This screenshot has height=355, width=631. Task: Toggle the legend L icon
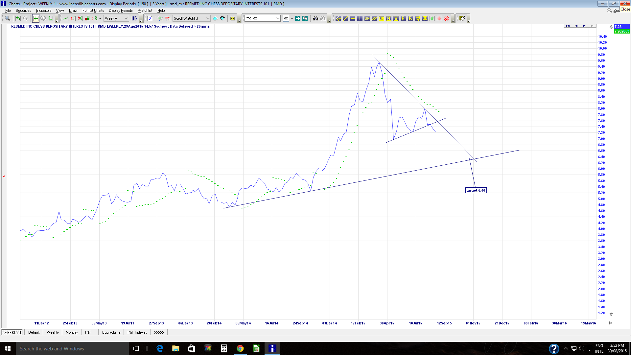coord(50,18)
